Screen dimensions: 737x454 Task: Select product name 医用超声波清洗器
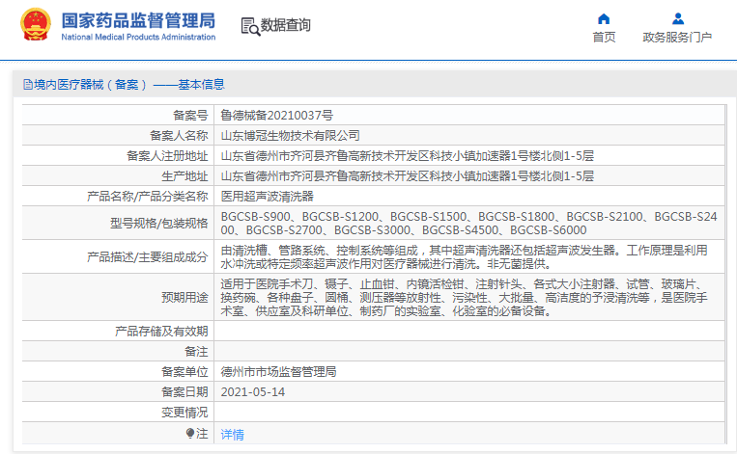point(267,196)
